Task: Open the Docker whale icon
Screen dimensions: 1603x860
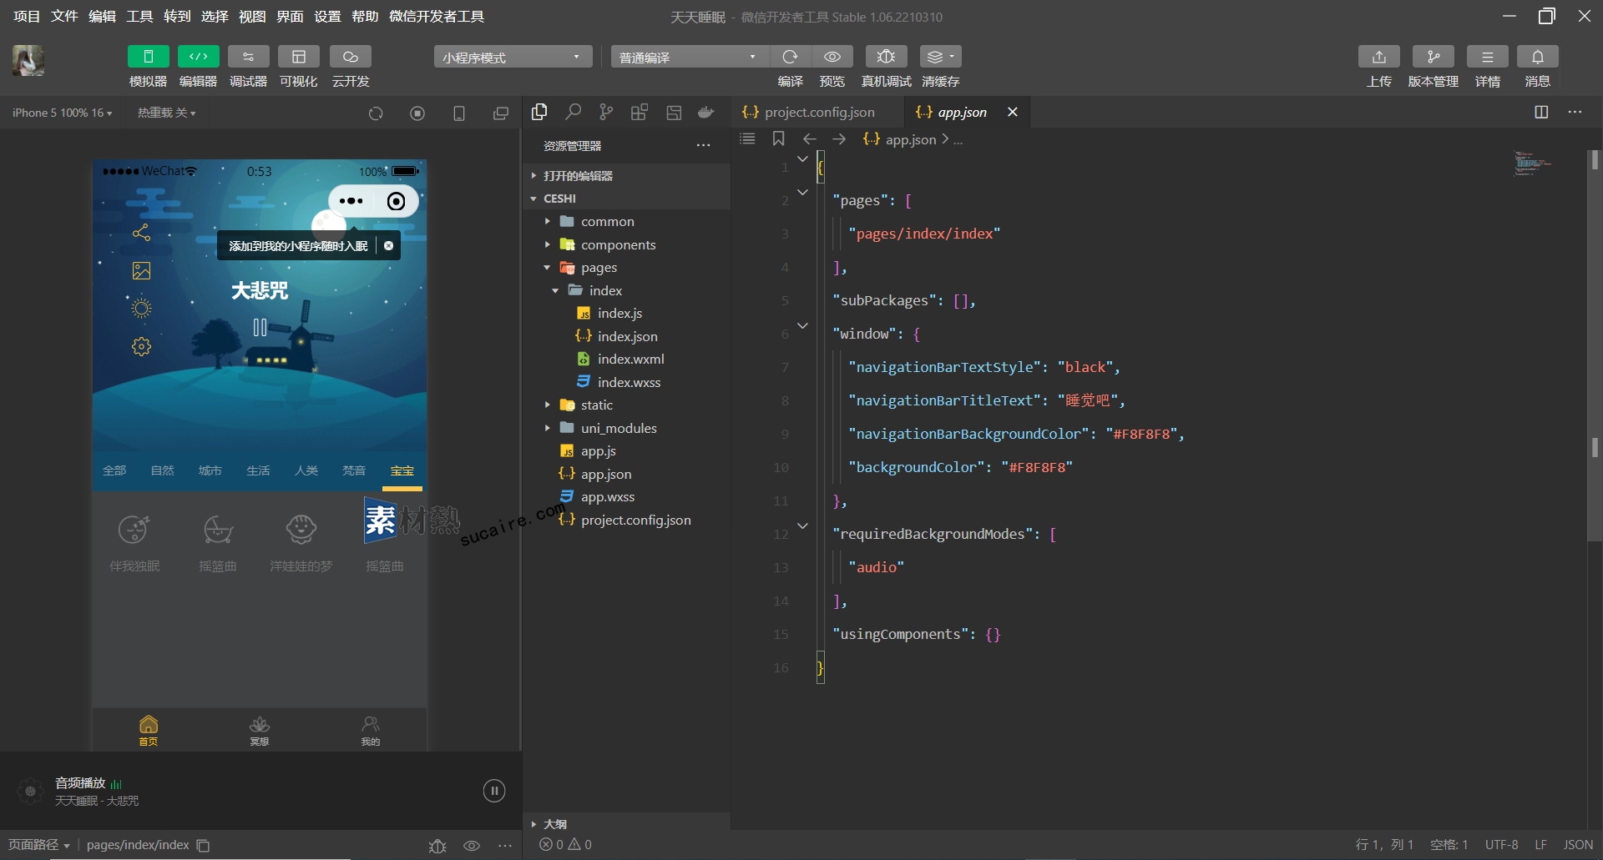Action: [706, 113]
